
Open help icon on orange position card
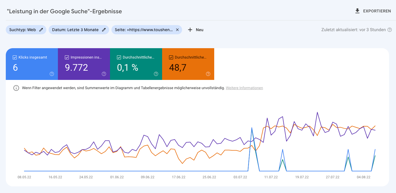[x=208, y=74]
